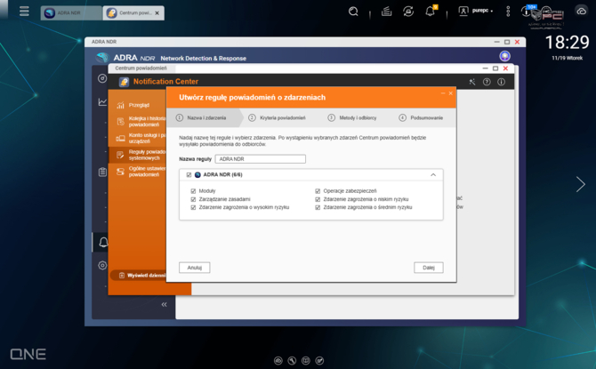
Task: Open the cloud icon at top right
Action: pos(581,12)
